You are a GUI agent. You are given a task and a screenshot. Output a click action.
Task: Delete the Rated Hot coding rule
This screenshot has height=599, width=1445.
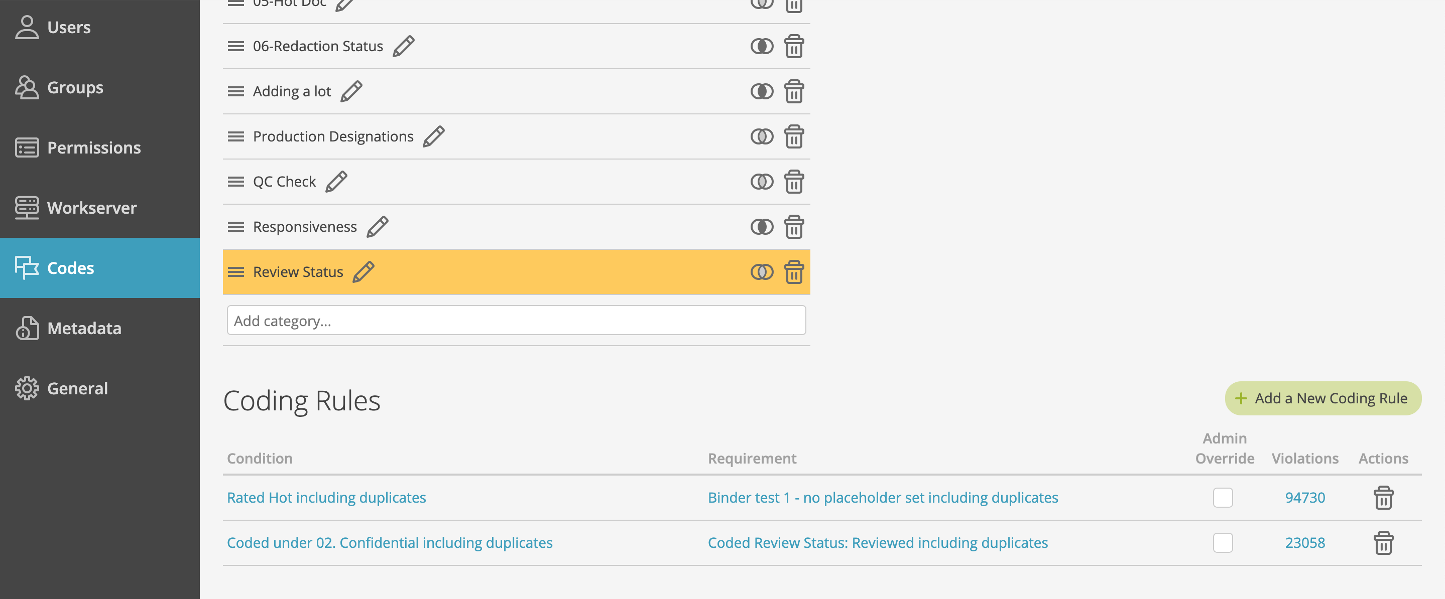(x=1383, y=498)
